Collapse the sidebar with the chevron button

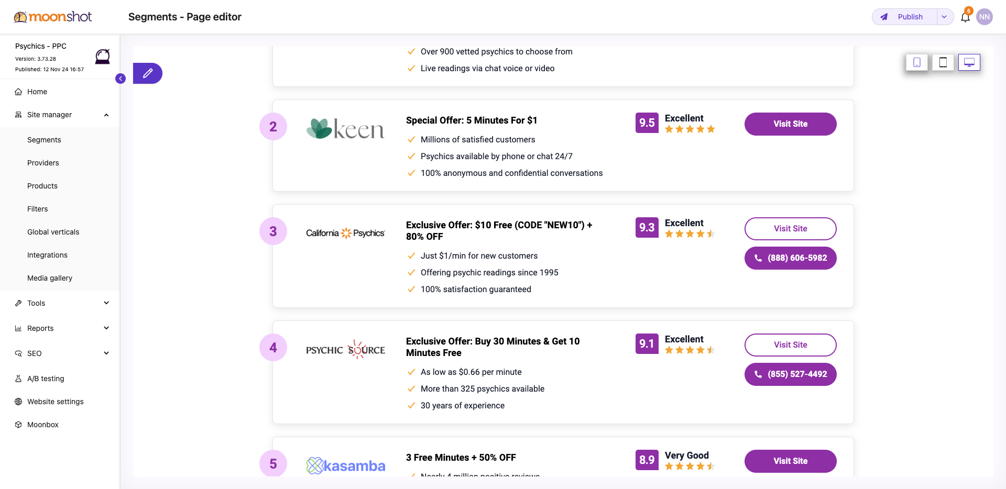121,79
